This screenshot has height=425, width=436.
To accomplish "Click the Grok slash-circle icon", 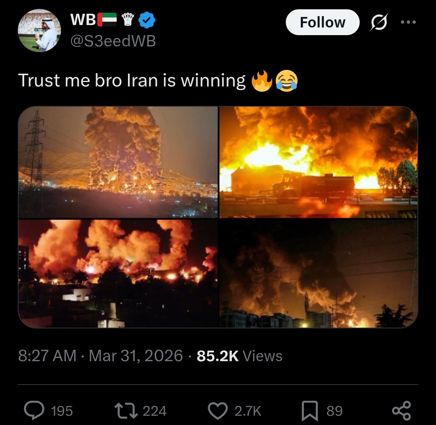I will point(378,22).
